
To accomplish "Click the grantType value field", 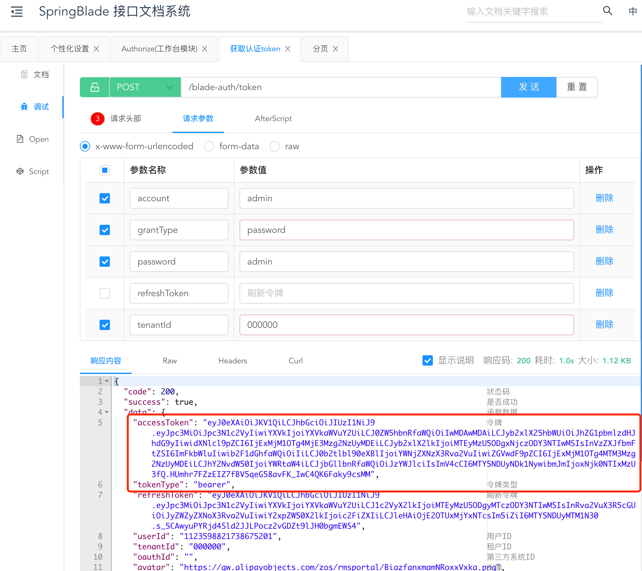I will (407, 230).
